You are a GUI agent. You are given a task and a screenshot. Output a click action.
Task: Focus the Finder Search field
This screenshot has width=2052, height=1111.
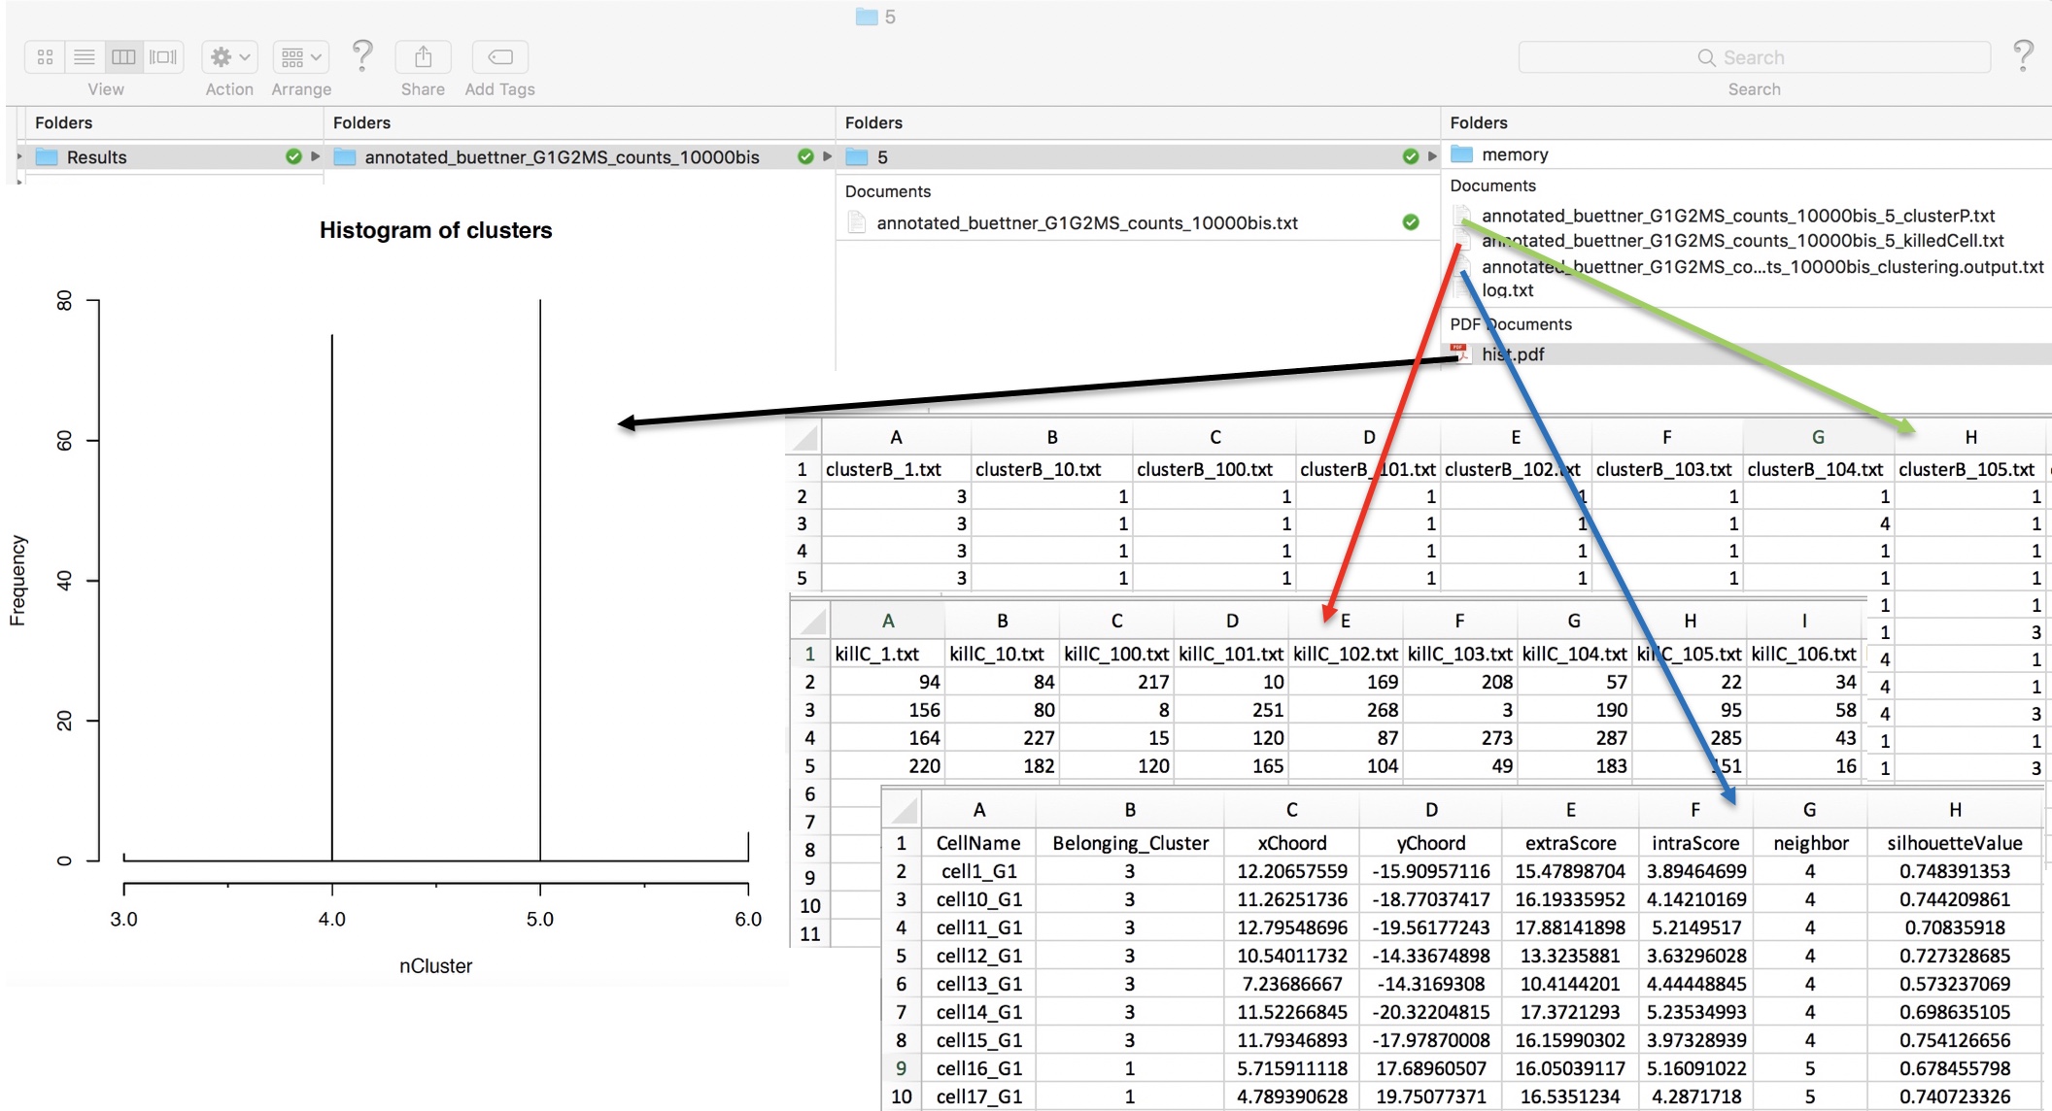pyautogui.click(x=1754, y=57)
